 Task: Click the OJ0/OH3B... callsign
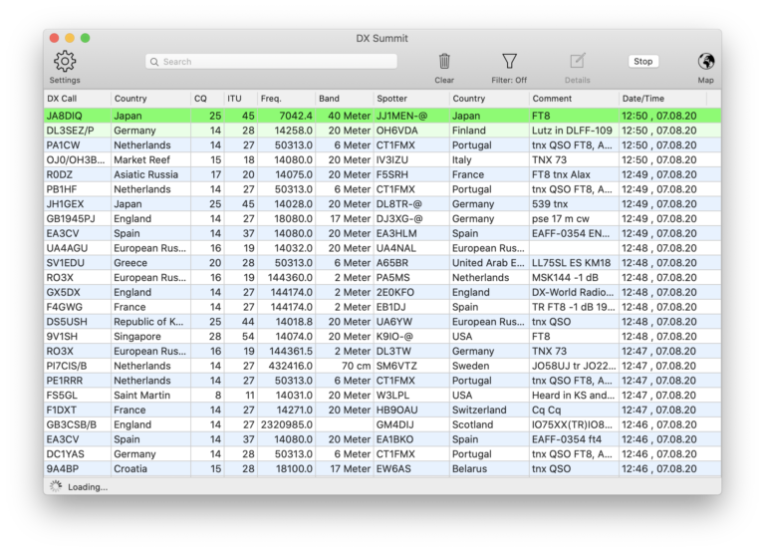(x=75, y=160)
